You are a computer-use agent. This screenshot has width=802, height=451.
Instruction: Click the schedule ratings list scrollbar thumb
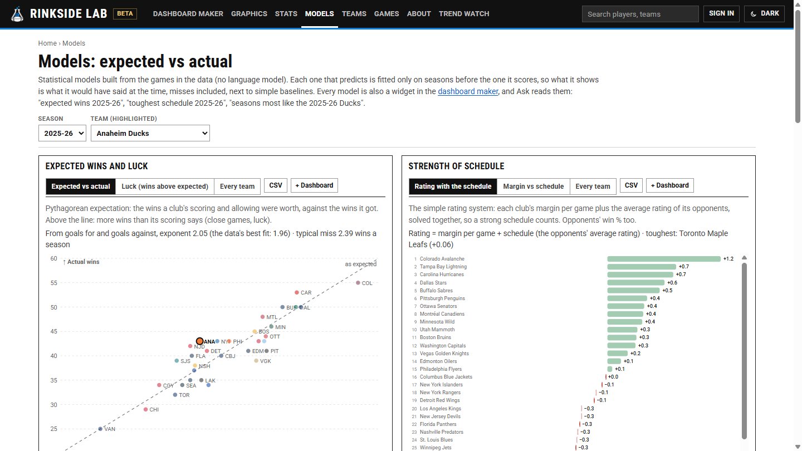744,351
